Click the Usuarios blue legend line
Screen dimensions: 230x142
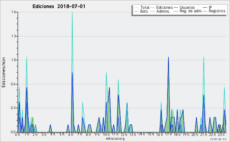click(176, 8)
